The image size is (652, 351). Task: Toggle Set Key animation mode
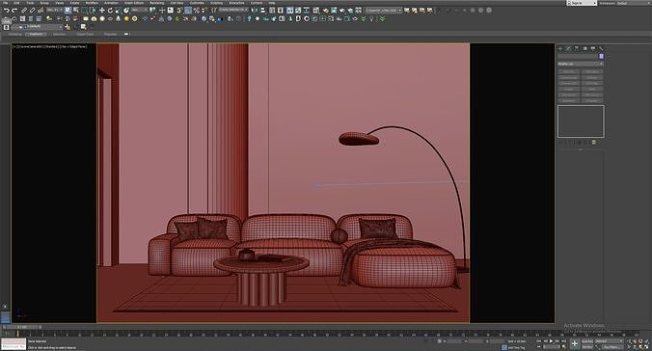pyautogui.click(x=587, y=347)
